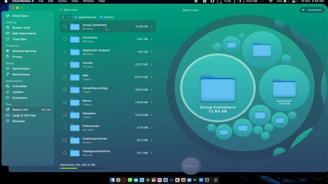Click the Application Support row name
328x184 pixels.
pos(96,50)
